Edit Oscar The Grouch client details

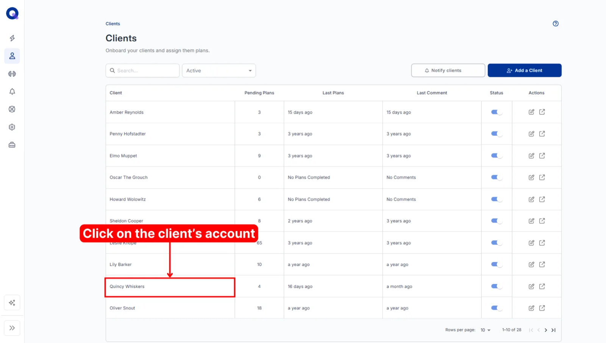click(531, 177)
